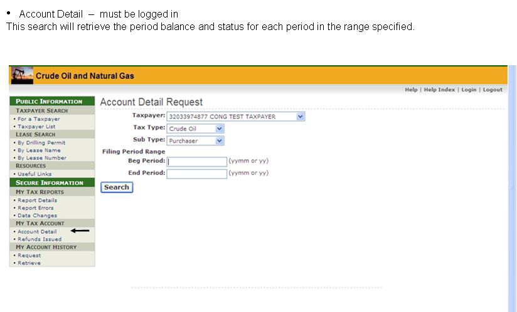This screenshot has height=312, width=517.
Task: Open Report Details in sidebar
Action: [37, 200]
